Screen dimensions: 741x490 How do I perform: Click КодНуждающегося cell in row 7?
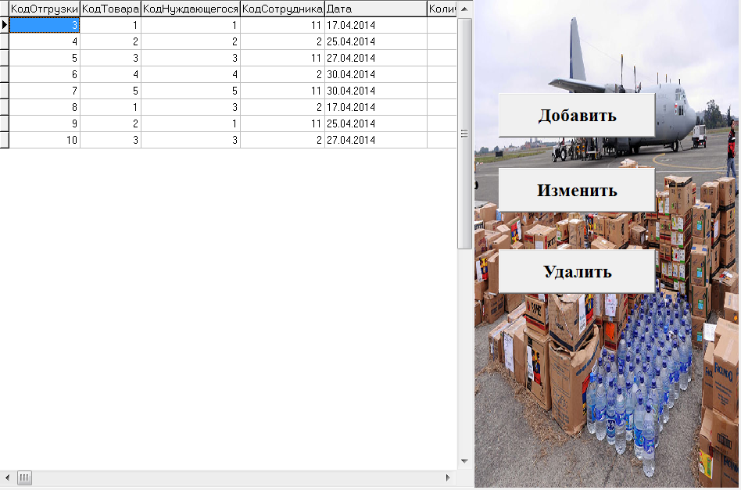[x=191, y=91]
